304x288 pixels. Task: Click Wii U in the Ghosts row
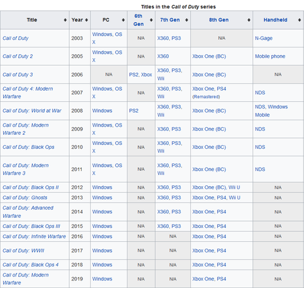(x=234, y=197)
